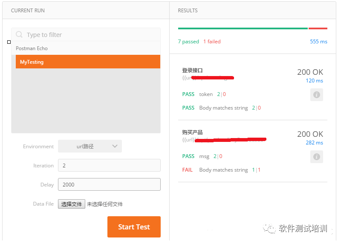Open info icon for 登录接口 request
338x243 pixels.
316,95
